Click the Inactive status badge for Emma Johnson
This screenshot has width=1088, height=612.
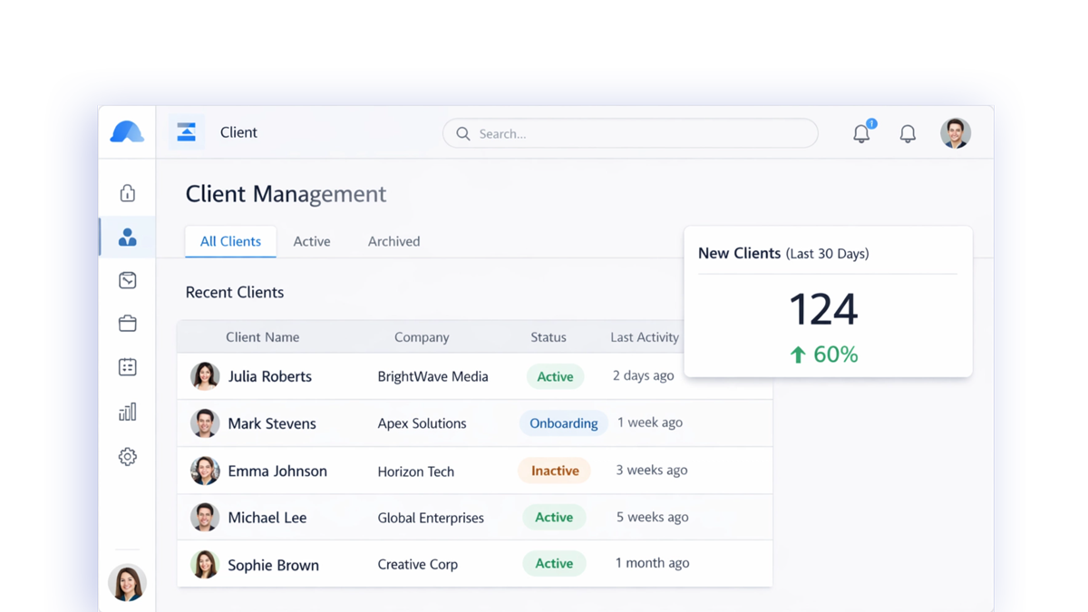[x=554, y=471]
